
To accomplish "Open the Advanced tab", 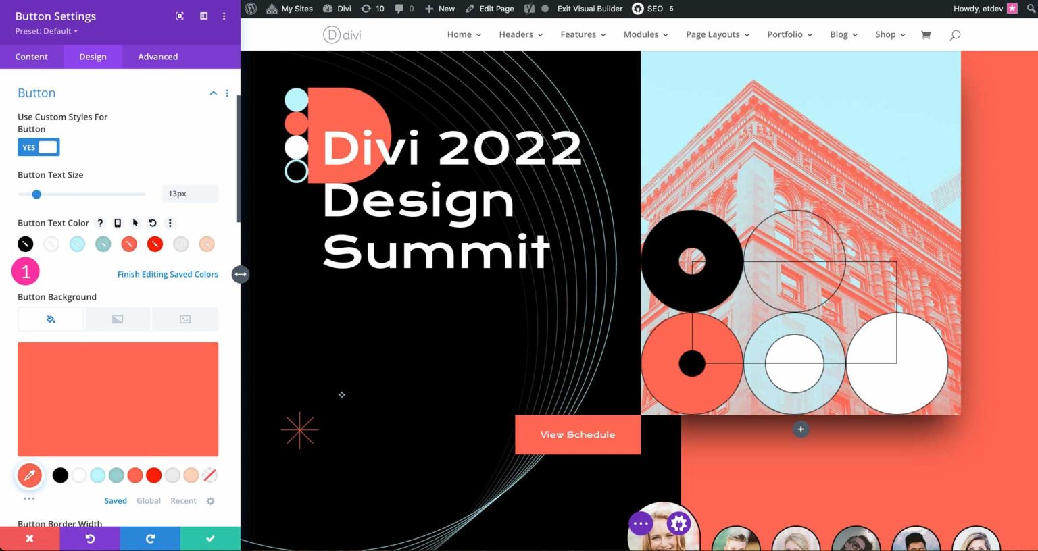I will 157,57.
